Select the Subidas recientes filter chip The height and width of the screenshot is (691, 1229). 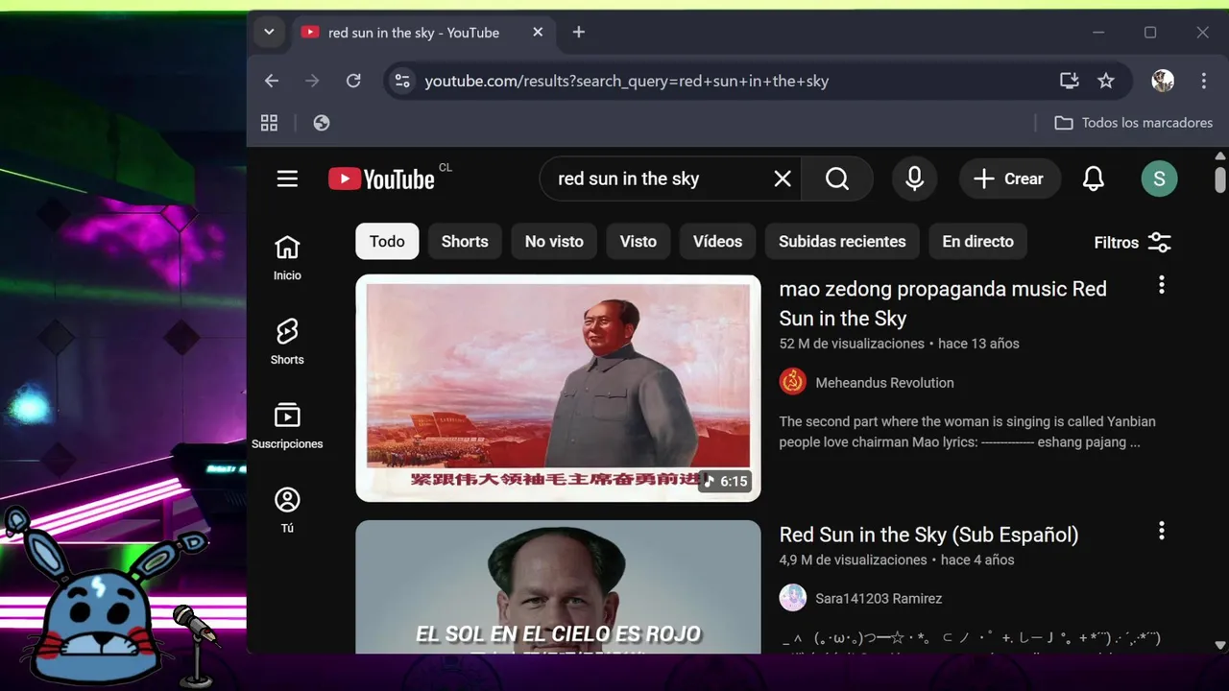(842, 242)
